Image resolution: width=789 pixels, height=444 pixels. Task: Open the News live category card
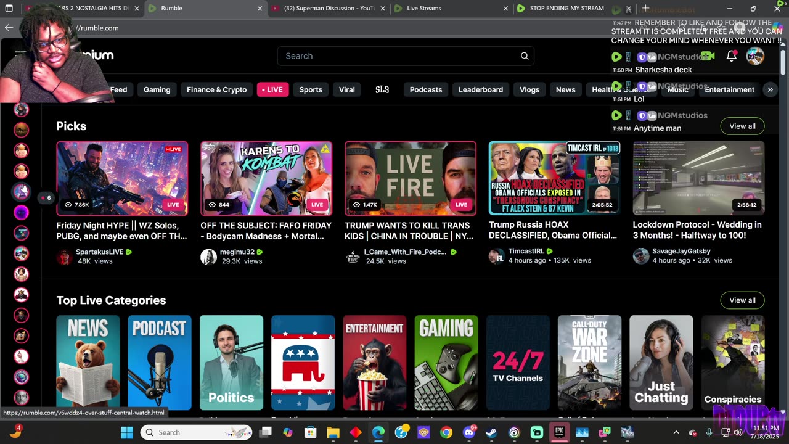pos(88,363)
